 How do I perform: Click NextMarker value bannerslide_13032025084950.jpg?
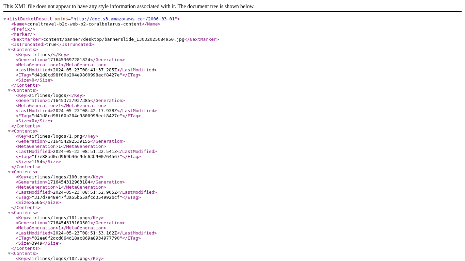point(114,39)
